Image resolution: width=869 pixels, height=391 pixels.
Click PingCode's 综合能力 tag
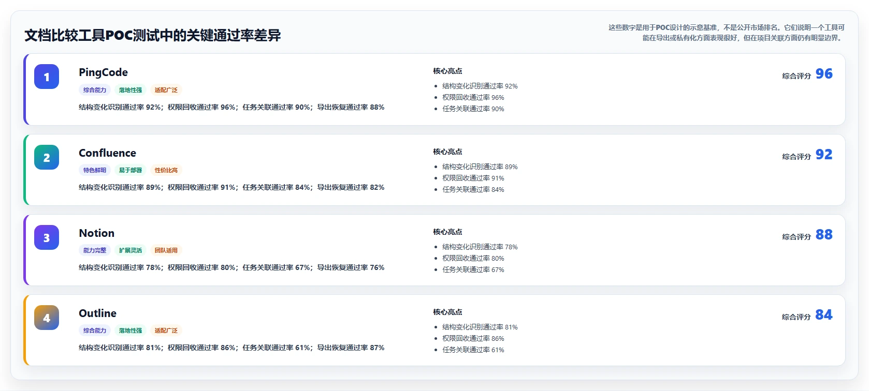pos(95,90)
